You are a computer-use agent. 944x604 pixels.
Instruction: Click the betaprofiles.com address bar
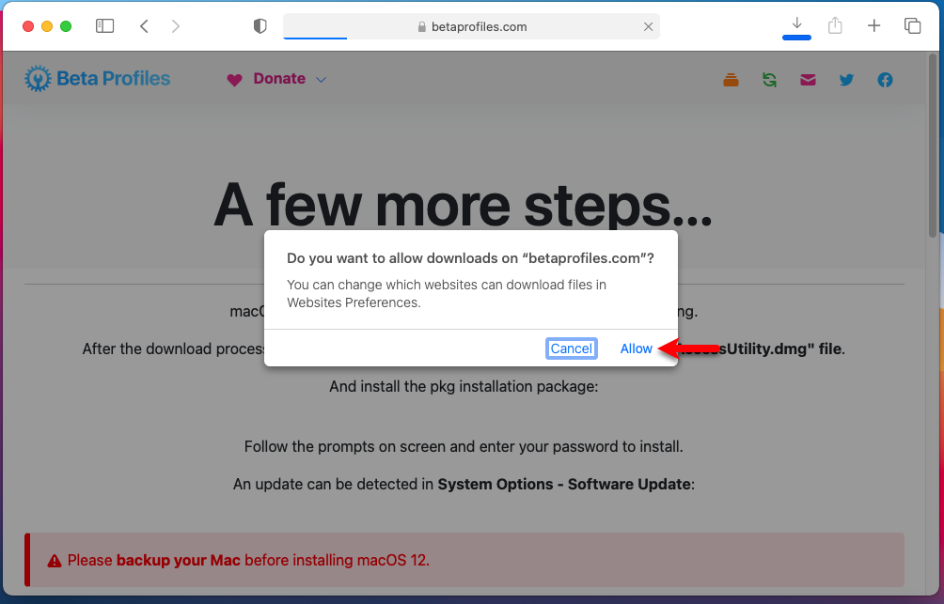tap(471, 26)
